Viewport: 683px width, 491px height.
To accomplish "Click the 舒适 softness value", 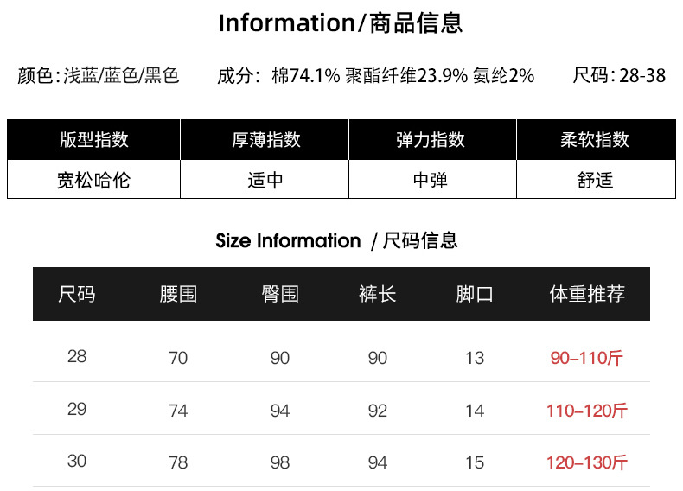I will [595, 181].
